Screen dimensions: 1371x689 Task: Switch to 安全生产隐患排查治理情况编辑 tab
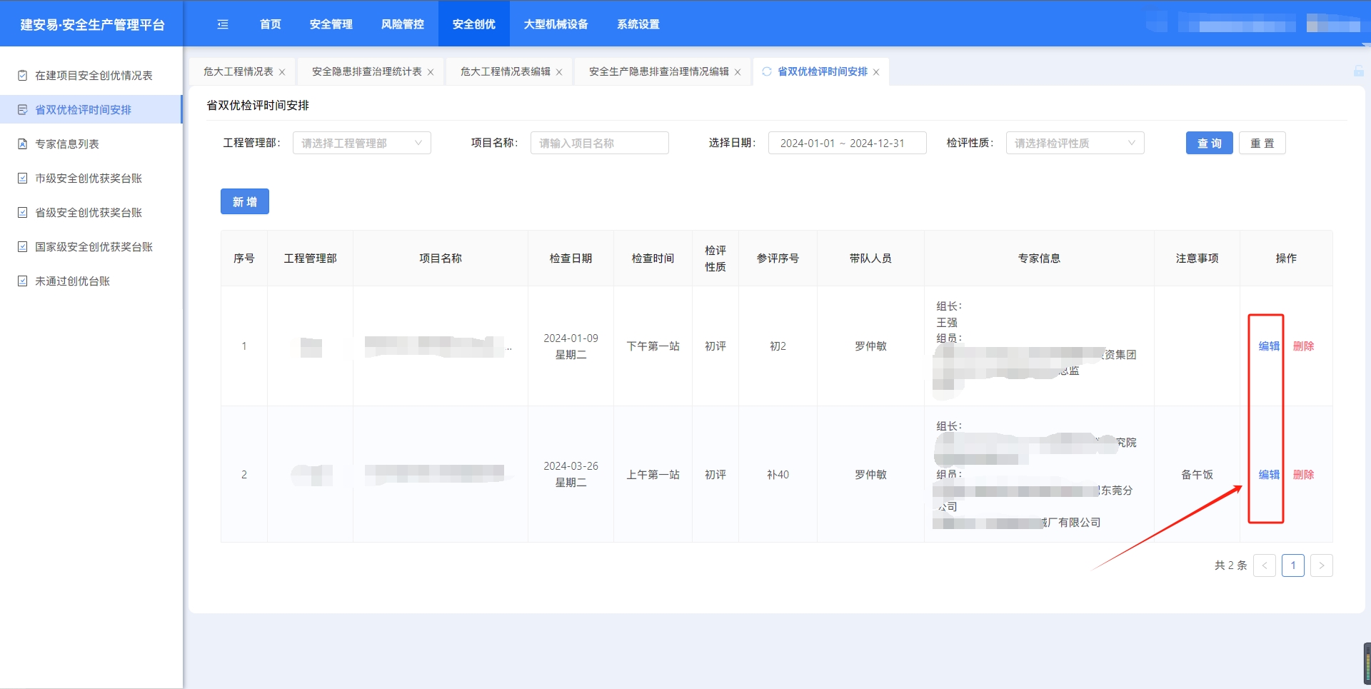(658, 71)
